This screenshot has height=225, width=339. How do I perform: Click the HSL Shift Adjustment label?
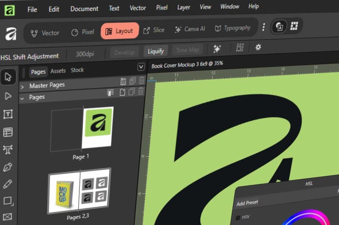(29, 57)
